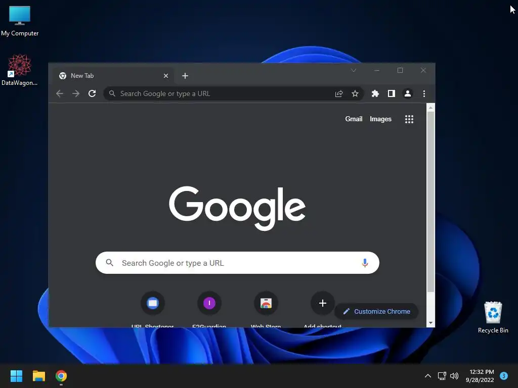The width and height of the screenshot is (518, 388).
Task: Open the volume tray icon
Action: pyautogui.click(x=454, y=376)
